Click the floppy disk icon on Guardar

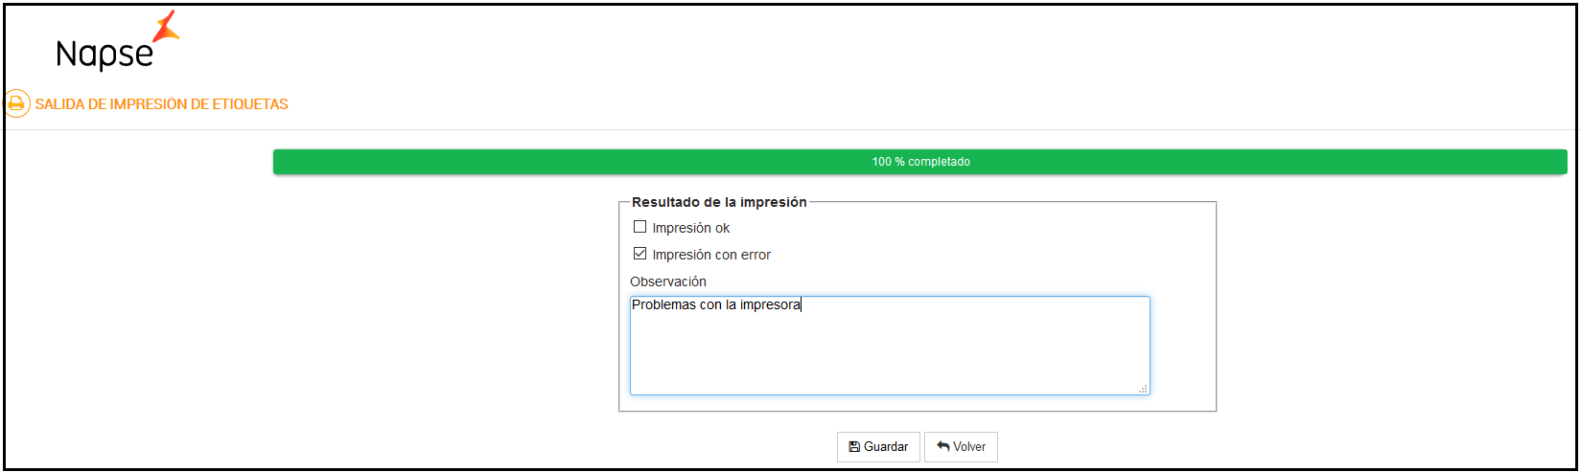point(854,447)
